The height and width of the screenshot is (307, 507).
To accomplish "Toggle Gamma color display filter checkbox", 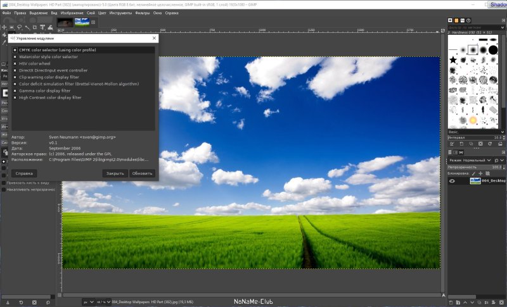I will tap(15, 91).
